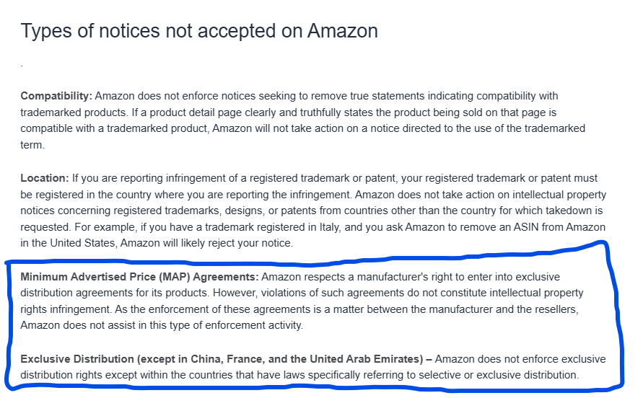Screen dimensions: 643x398
Task: Click "trademarked products." in the Compatibility paragraph
Action: 74,112
